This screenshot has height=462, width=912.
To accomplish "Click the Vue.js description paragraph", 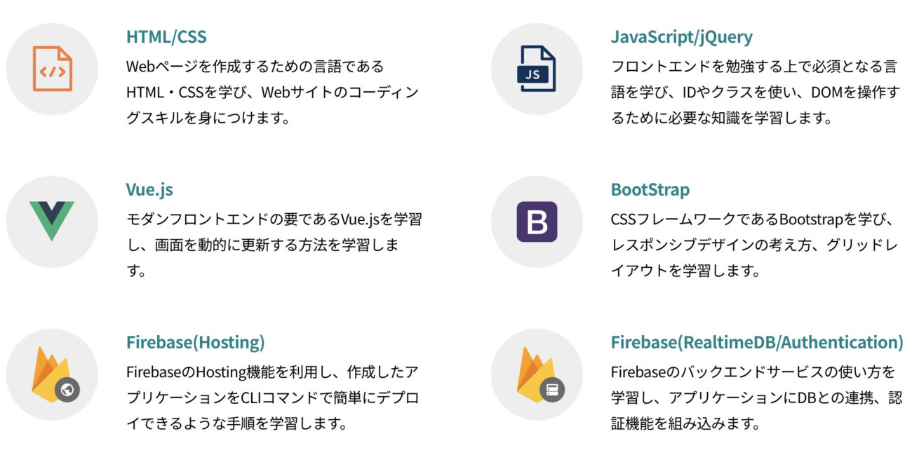I will tap(274, 245).
